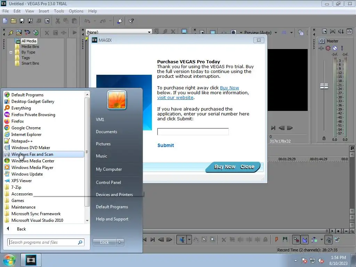Open Windows Fax and Scan entry
Viewport: 356px width, 267px height.
tap(44, 154)
